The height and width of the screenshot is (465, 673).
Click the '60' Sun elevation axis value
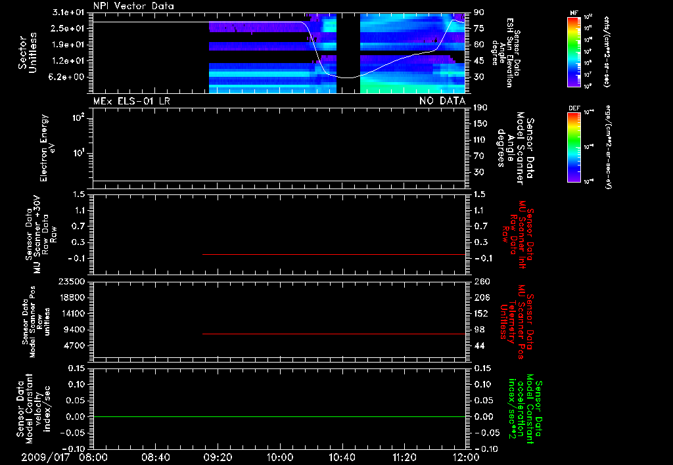tap(479, 45)
